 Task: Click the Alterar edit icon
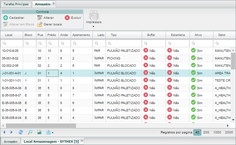point(40,18)
